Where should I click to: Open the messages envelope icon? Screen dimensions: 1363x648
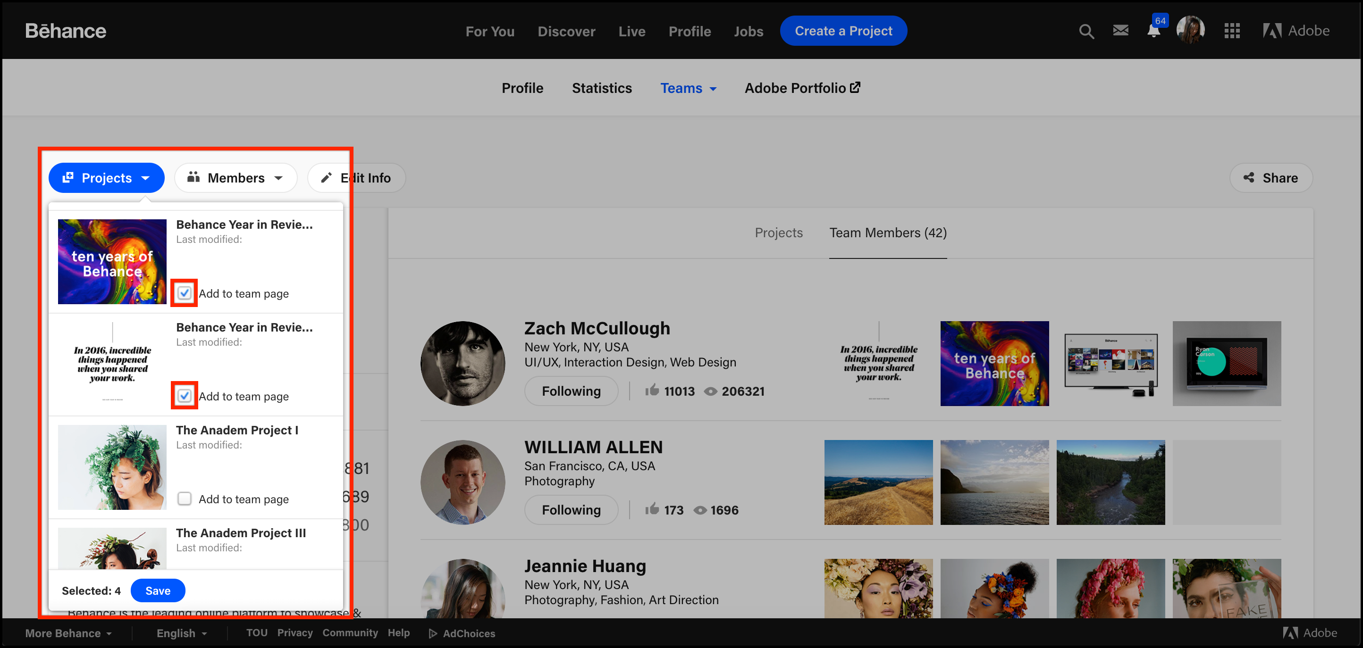[x=1120, y=31]
